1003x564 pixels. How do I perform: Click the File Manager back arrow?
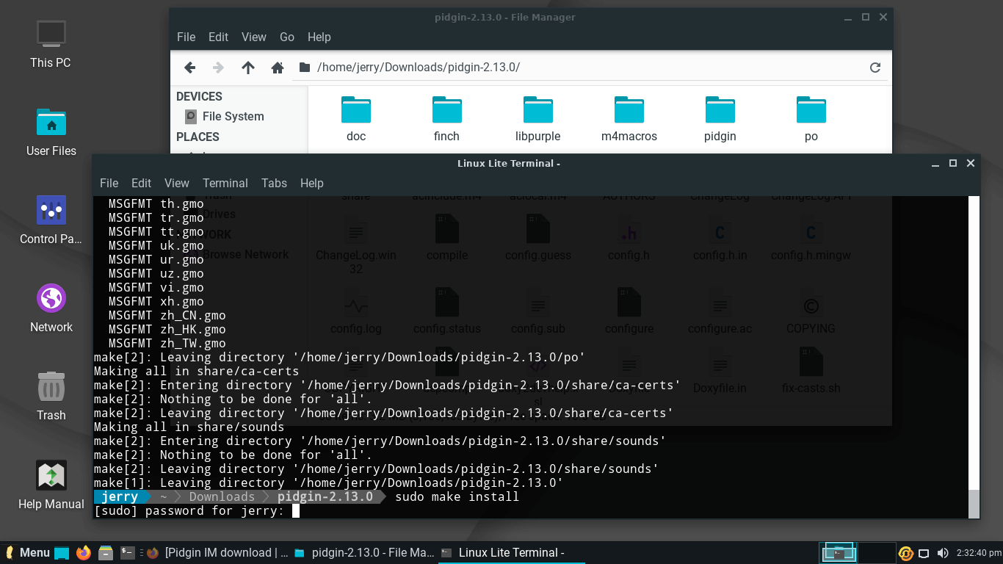pyautogui.click(x=189, y=68)
